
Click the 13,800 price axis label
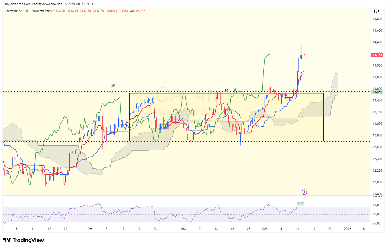coord(377,77)
